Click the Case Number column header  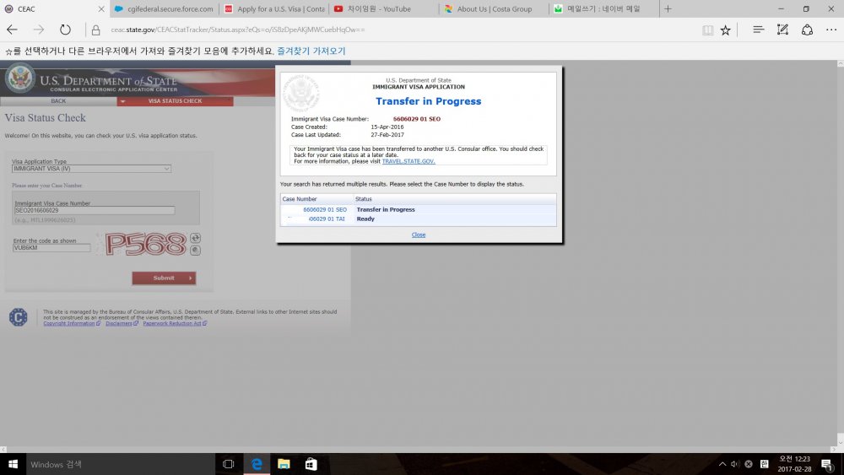[300, 199]
